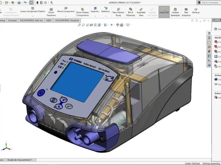Click blue power button on ventilator model
This screenshot has height=165, width=221.
coord(41,93)
